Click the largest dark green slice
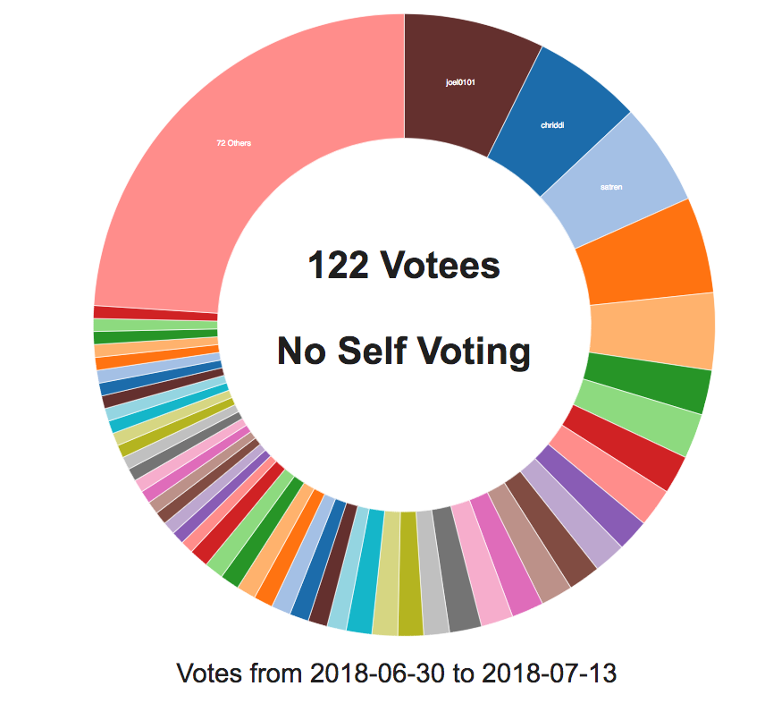Viewport: 773px width, 720px height. 649,381
